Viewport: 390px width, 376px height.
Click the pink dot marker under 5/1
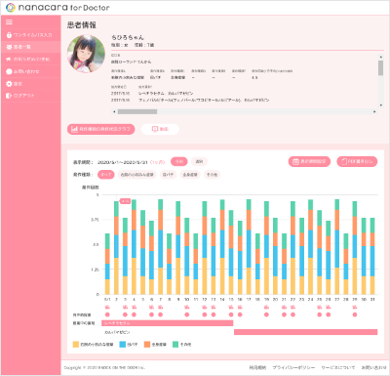coord(107,314)
